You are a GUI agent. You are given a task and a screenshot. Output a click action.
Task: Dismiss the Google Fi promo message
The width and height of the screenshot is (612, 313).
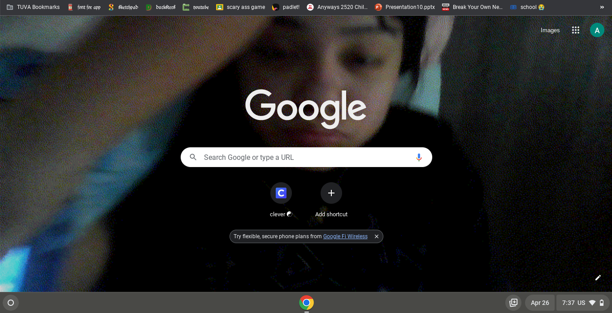[377, 236]
